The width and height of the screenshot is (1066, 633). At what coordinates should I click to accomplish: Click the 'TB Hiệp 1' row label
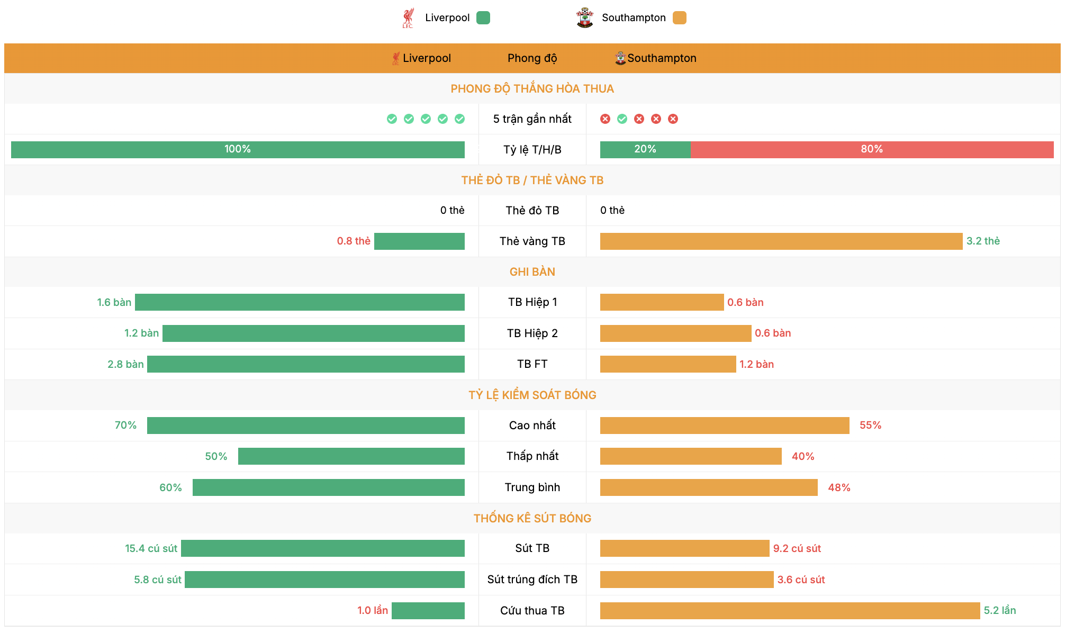[x=532, y=302]
